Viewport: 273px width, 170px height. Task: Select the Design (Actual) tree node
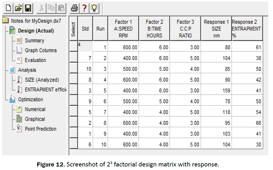point(36,31)
